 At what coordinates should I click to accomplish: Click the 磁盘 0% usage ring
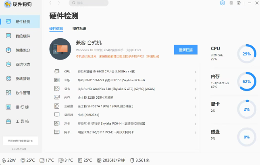247,137
